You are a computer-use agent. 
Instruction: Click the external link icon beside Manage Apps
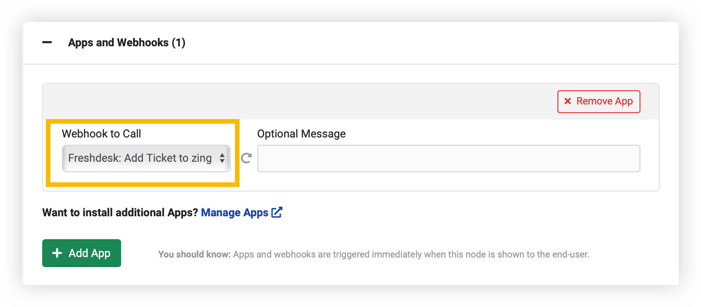coord(277,212)
